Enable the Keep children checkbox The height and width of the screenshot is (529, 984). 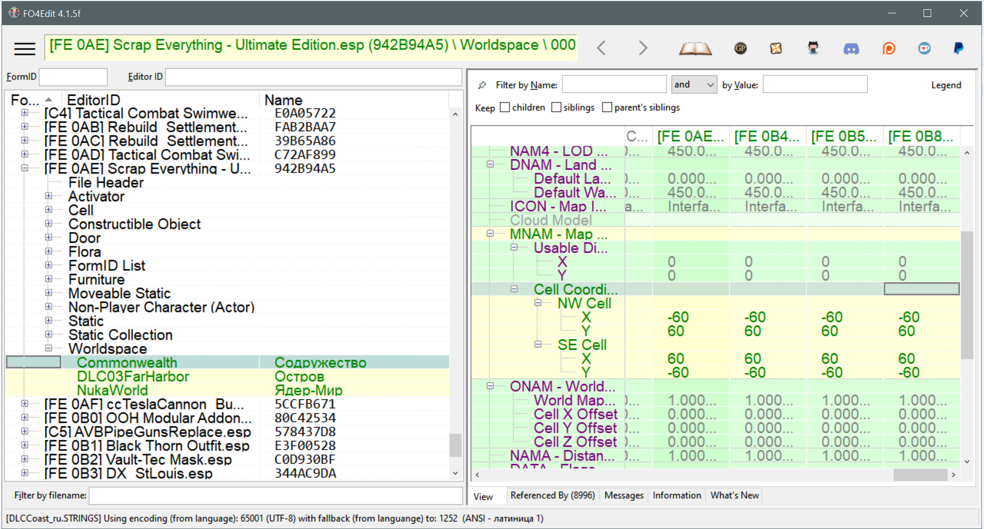505,107
